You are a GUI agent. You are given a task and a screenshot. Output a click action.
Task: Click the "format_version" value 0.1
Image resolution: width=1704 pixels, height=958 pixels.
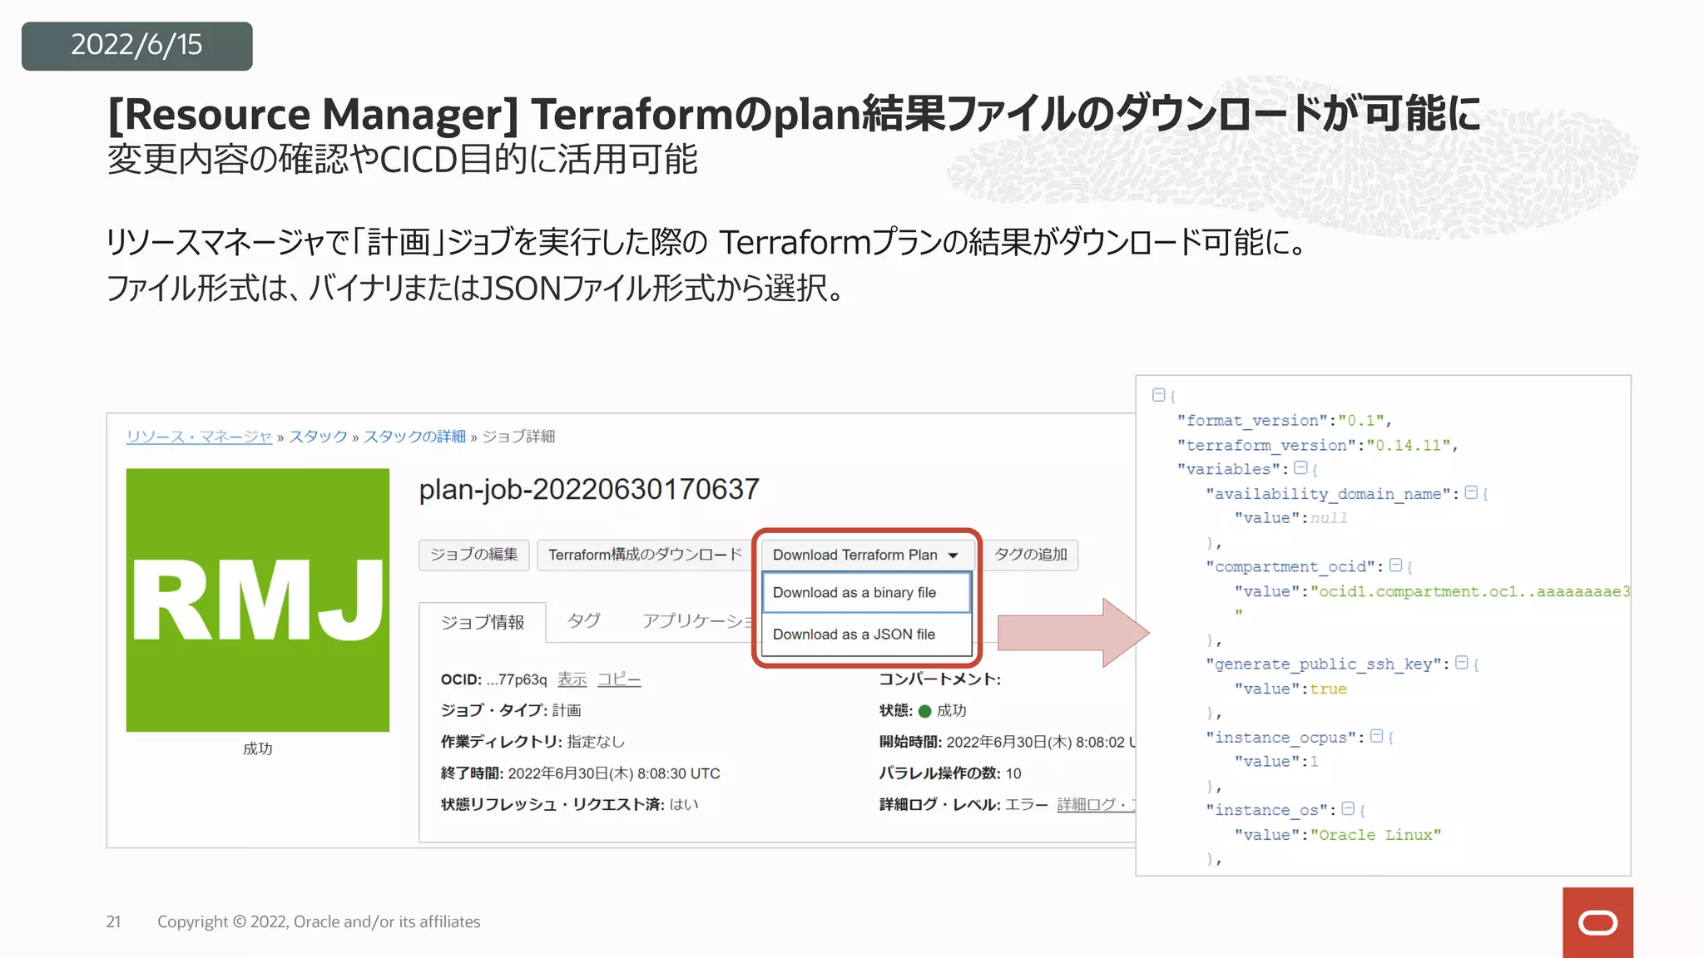(1361, 420)
